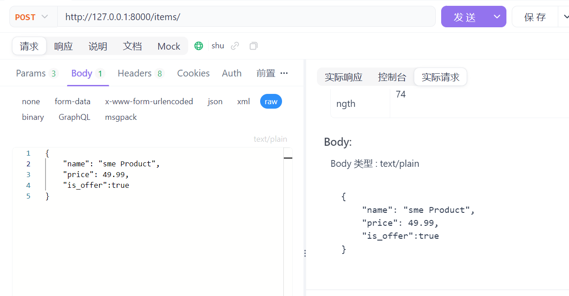Viewport: 569px width, 296px height.
Task: Click the 保存 save button
Action: point(535,17)
